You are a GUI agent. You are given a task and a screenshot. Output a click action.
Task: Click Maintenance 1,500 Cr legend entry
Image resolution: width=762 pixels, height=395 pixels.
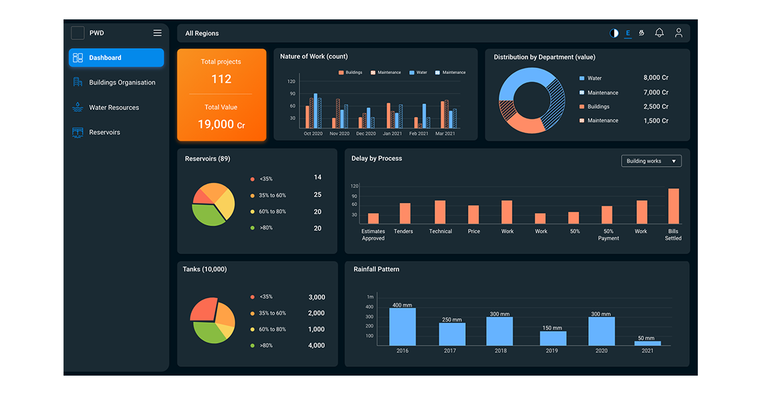(624, 121)
